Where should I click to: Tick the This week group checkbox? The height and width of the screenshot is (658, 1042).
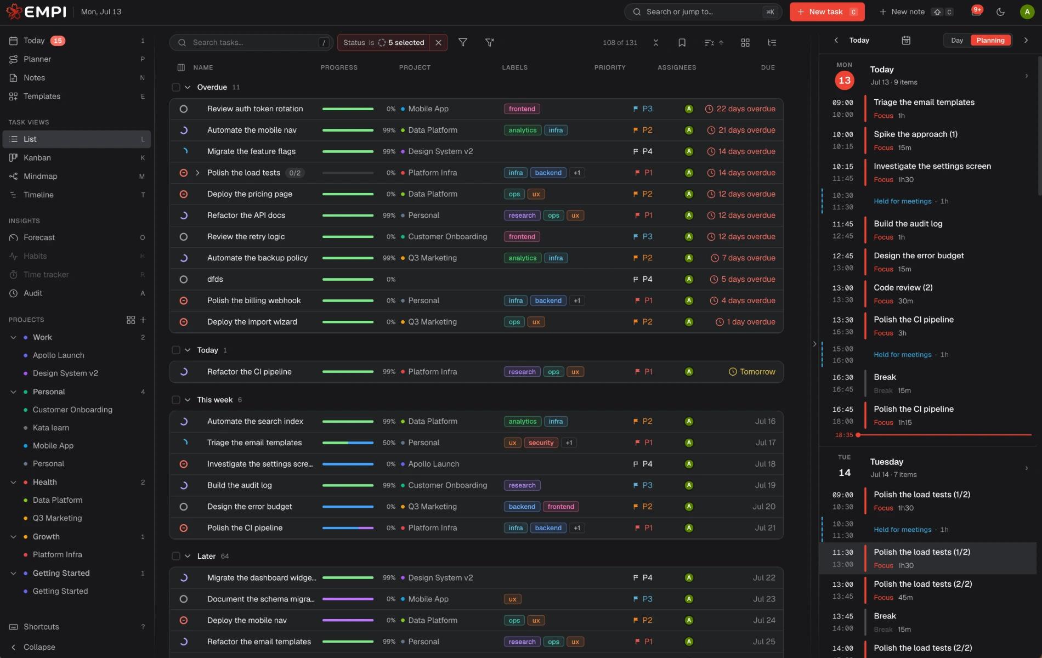tap(176, 400)
